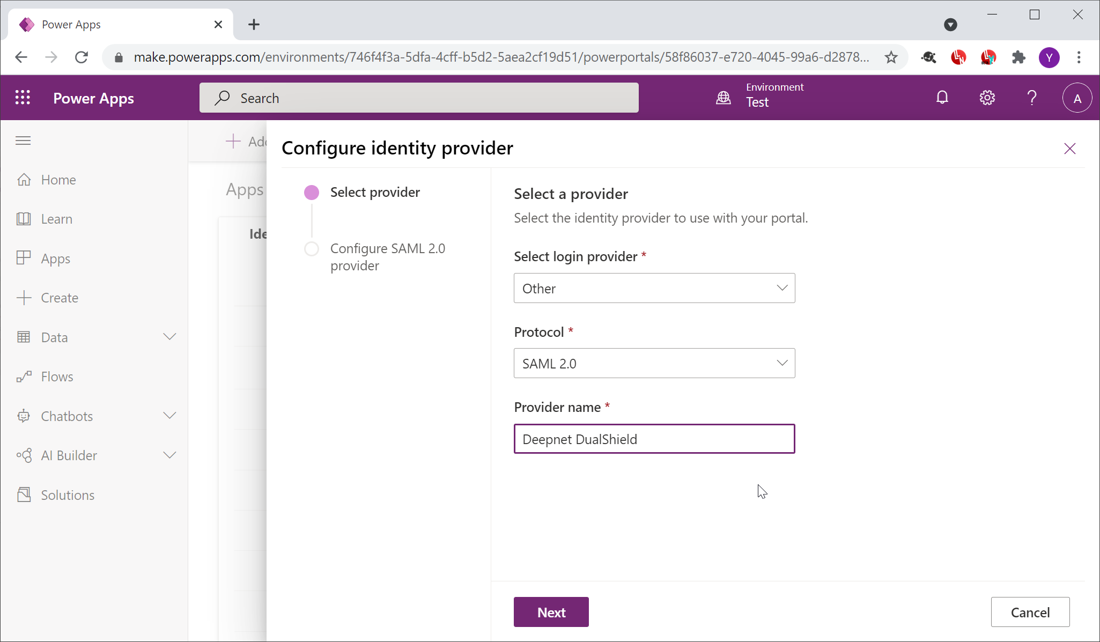The image size is (1100, 642).
Task: Go to Solutions in the sidebar
Action: tap(68, 495)
